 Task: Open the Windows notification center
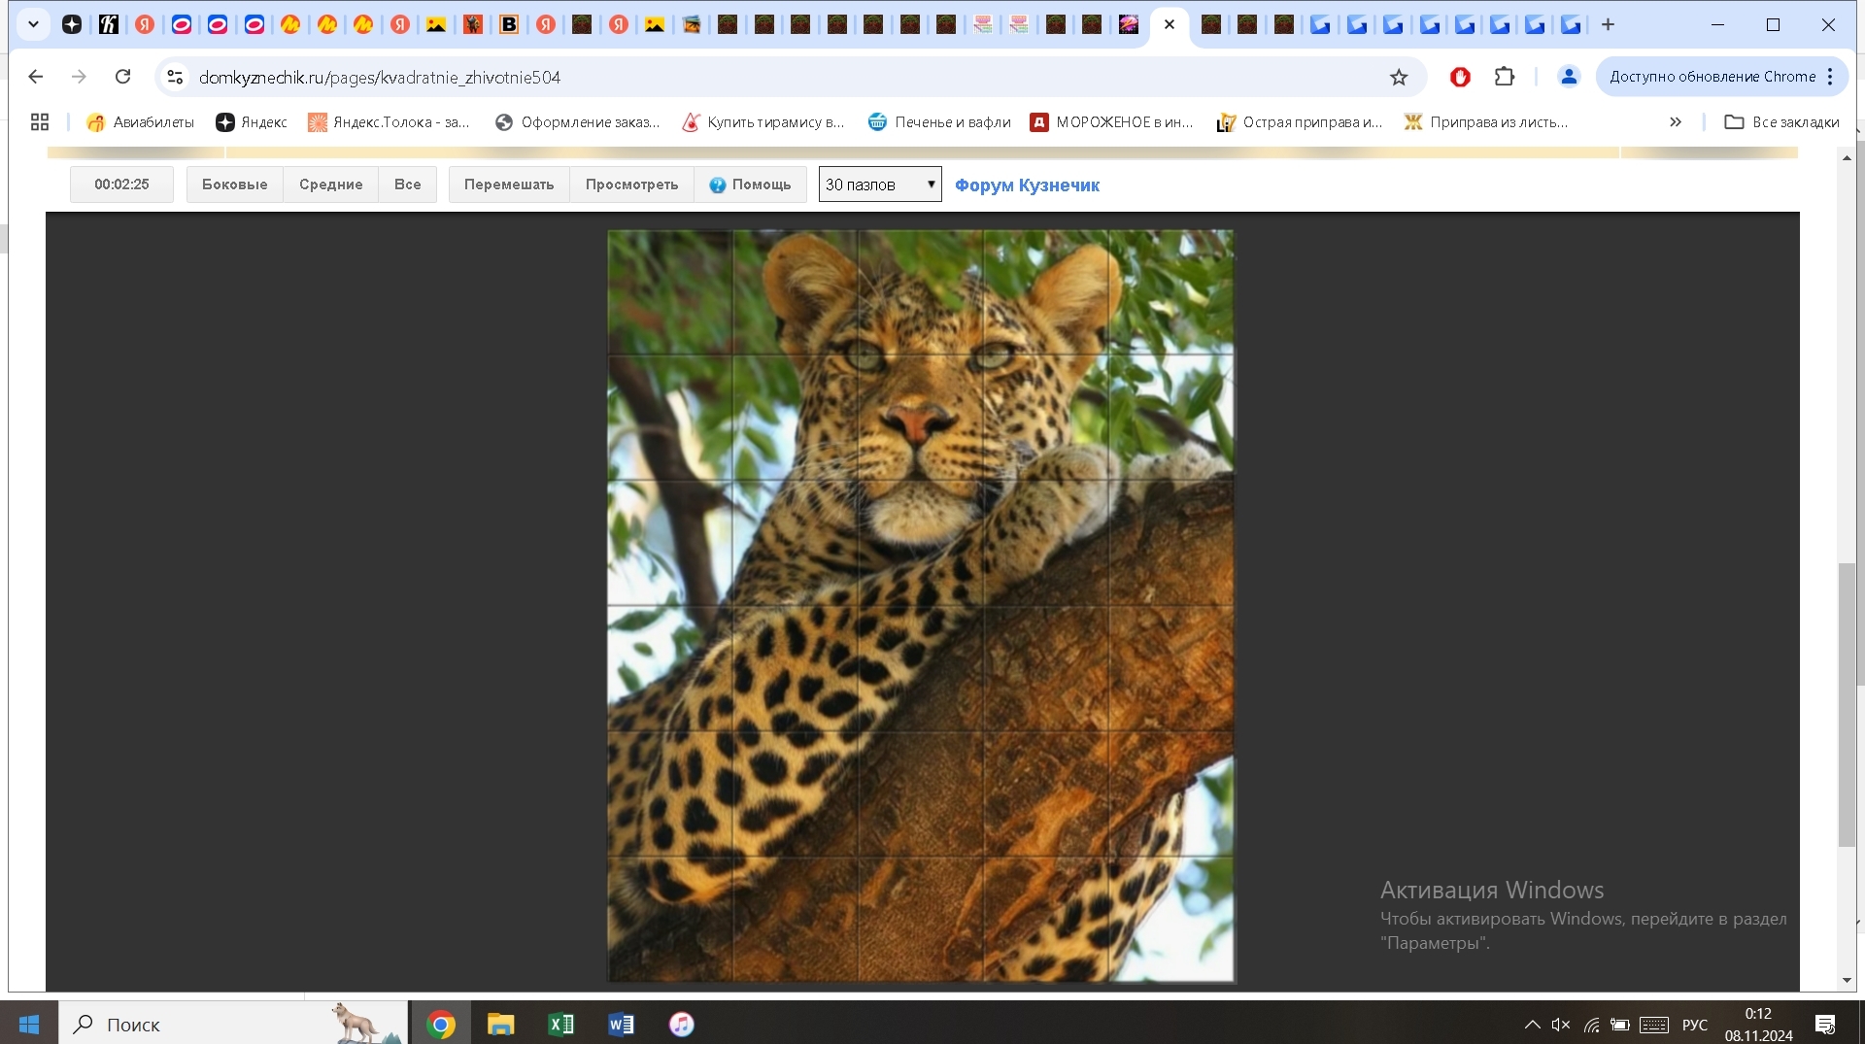pyautogui.click(x=1825, y=1025)
